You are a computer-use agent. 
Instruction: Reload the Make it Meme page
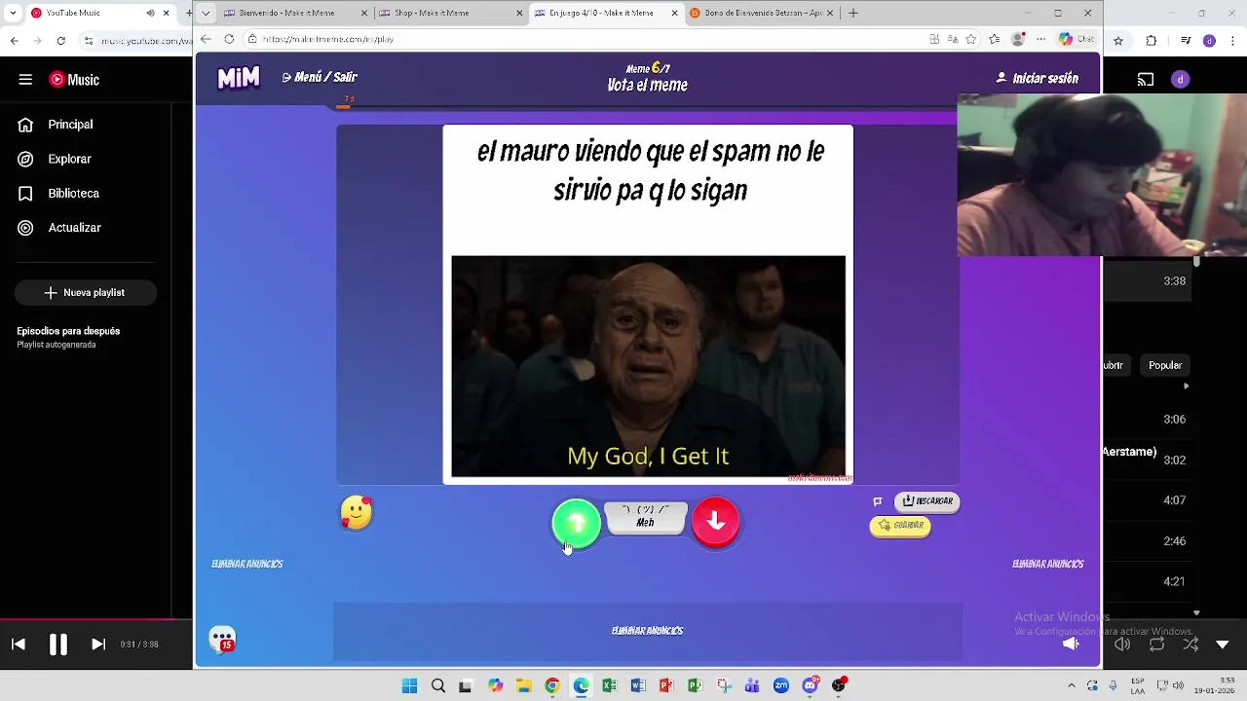tap(229, 39)
